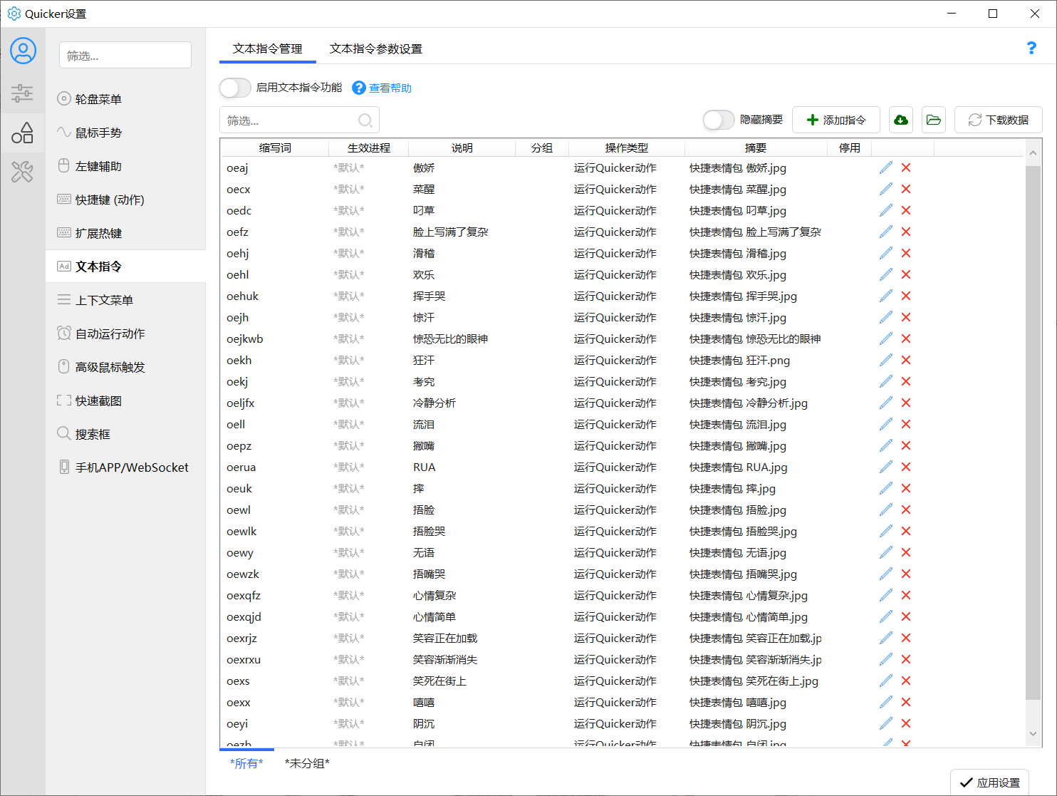Screen dimensions: 1057x796
Task: Click the green open folder icon
Action: click(x=934, y=120)
